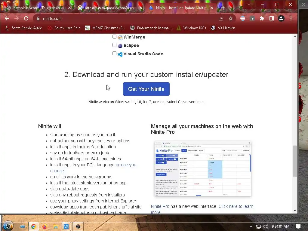Click the gray S extension icon

pyautogui.click(x=252, y=18)
